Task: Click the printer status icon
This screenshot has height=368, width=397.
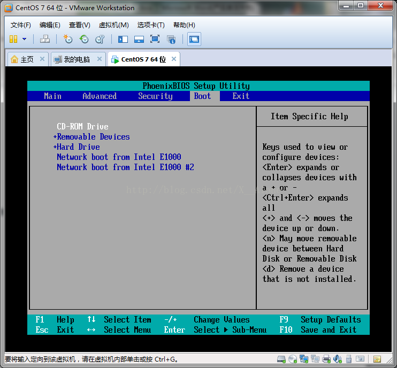Action: (326, 359)
